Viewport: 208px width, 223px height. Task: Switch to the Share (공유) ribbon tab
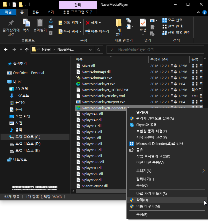[35, 12]
